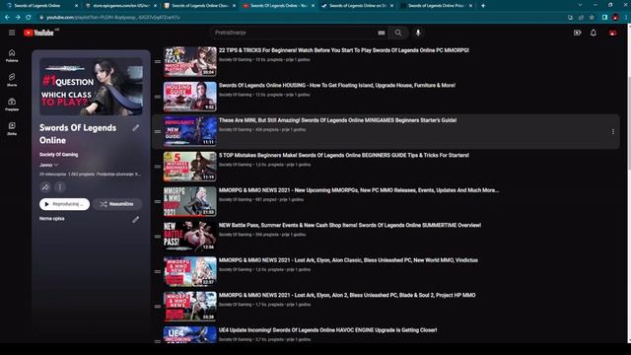Viewport: 631px width, 355px height.
Task: Open MMORPG & MMO NEWS Lost Ark, Aion Classic video
Action: pos(348,260)
